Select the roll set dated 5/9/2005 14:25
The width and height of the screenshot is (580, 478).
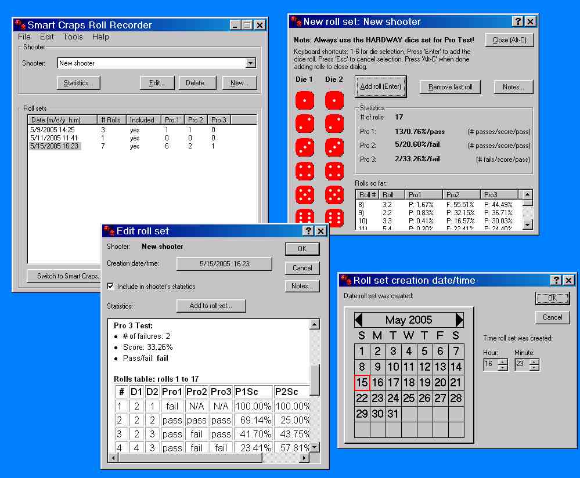[x=52, y=130]
